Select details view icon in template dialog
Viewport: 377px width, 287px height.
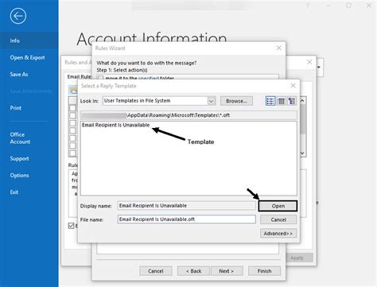[x=282, y=101]
